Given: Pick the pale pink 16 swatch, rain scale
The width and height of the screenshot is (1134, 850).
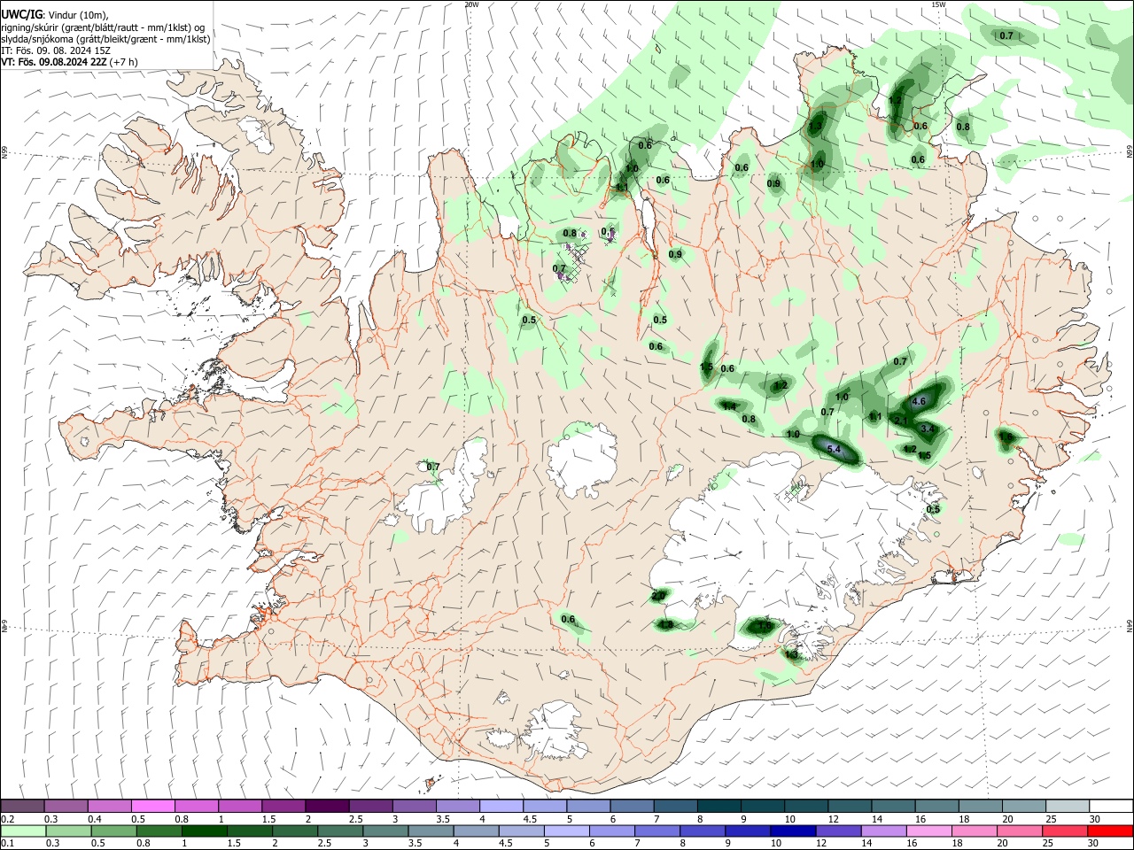Looking at the screenshot, I should [x=928, y=831].
